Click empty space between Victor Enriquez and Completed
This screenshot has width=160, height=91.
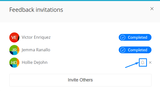(x=85, y=37)
